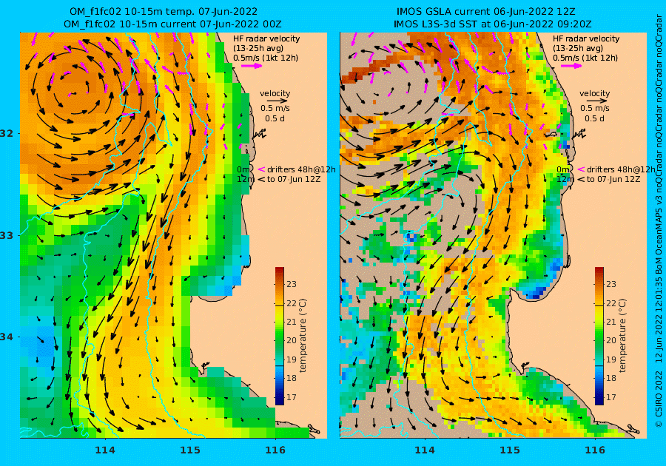Click 'to 07 Jun 12Z' on model map

[294, 179]
